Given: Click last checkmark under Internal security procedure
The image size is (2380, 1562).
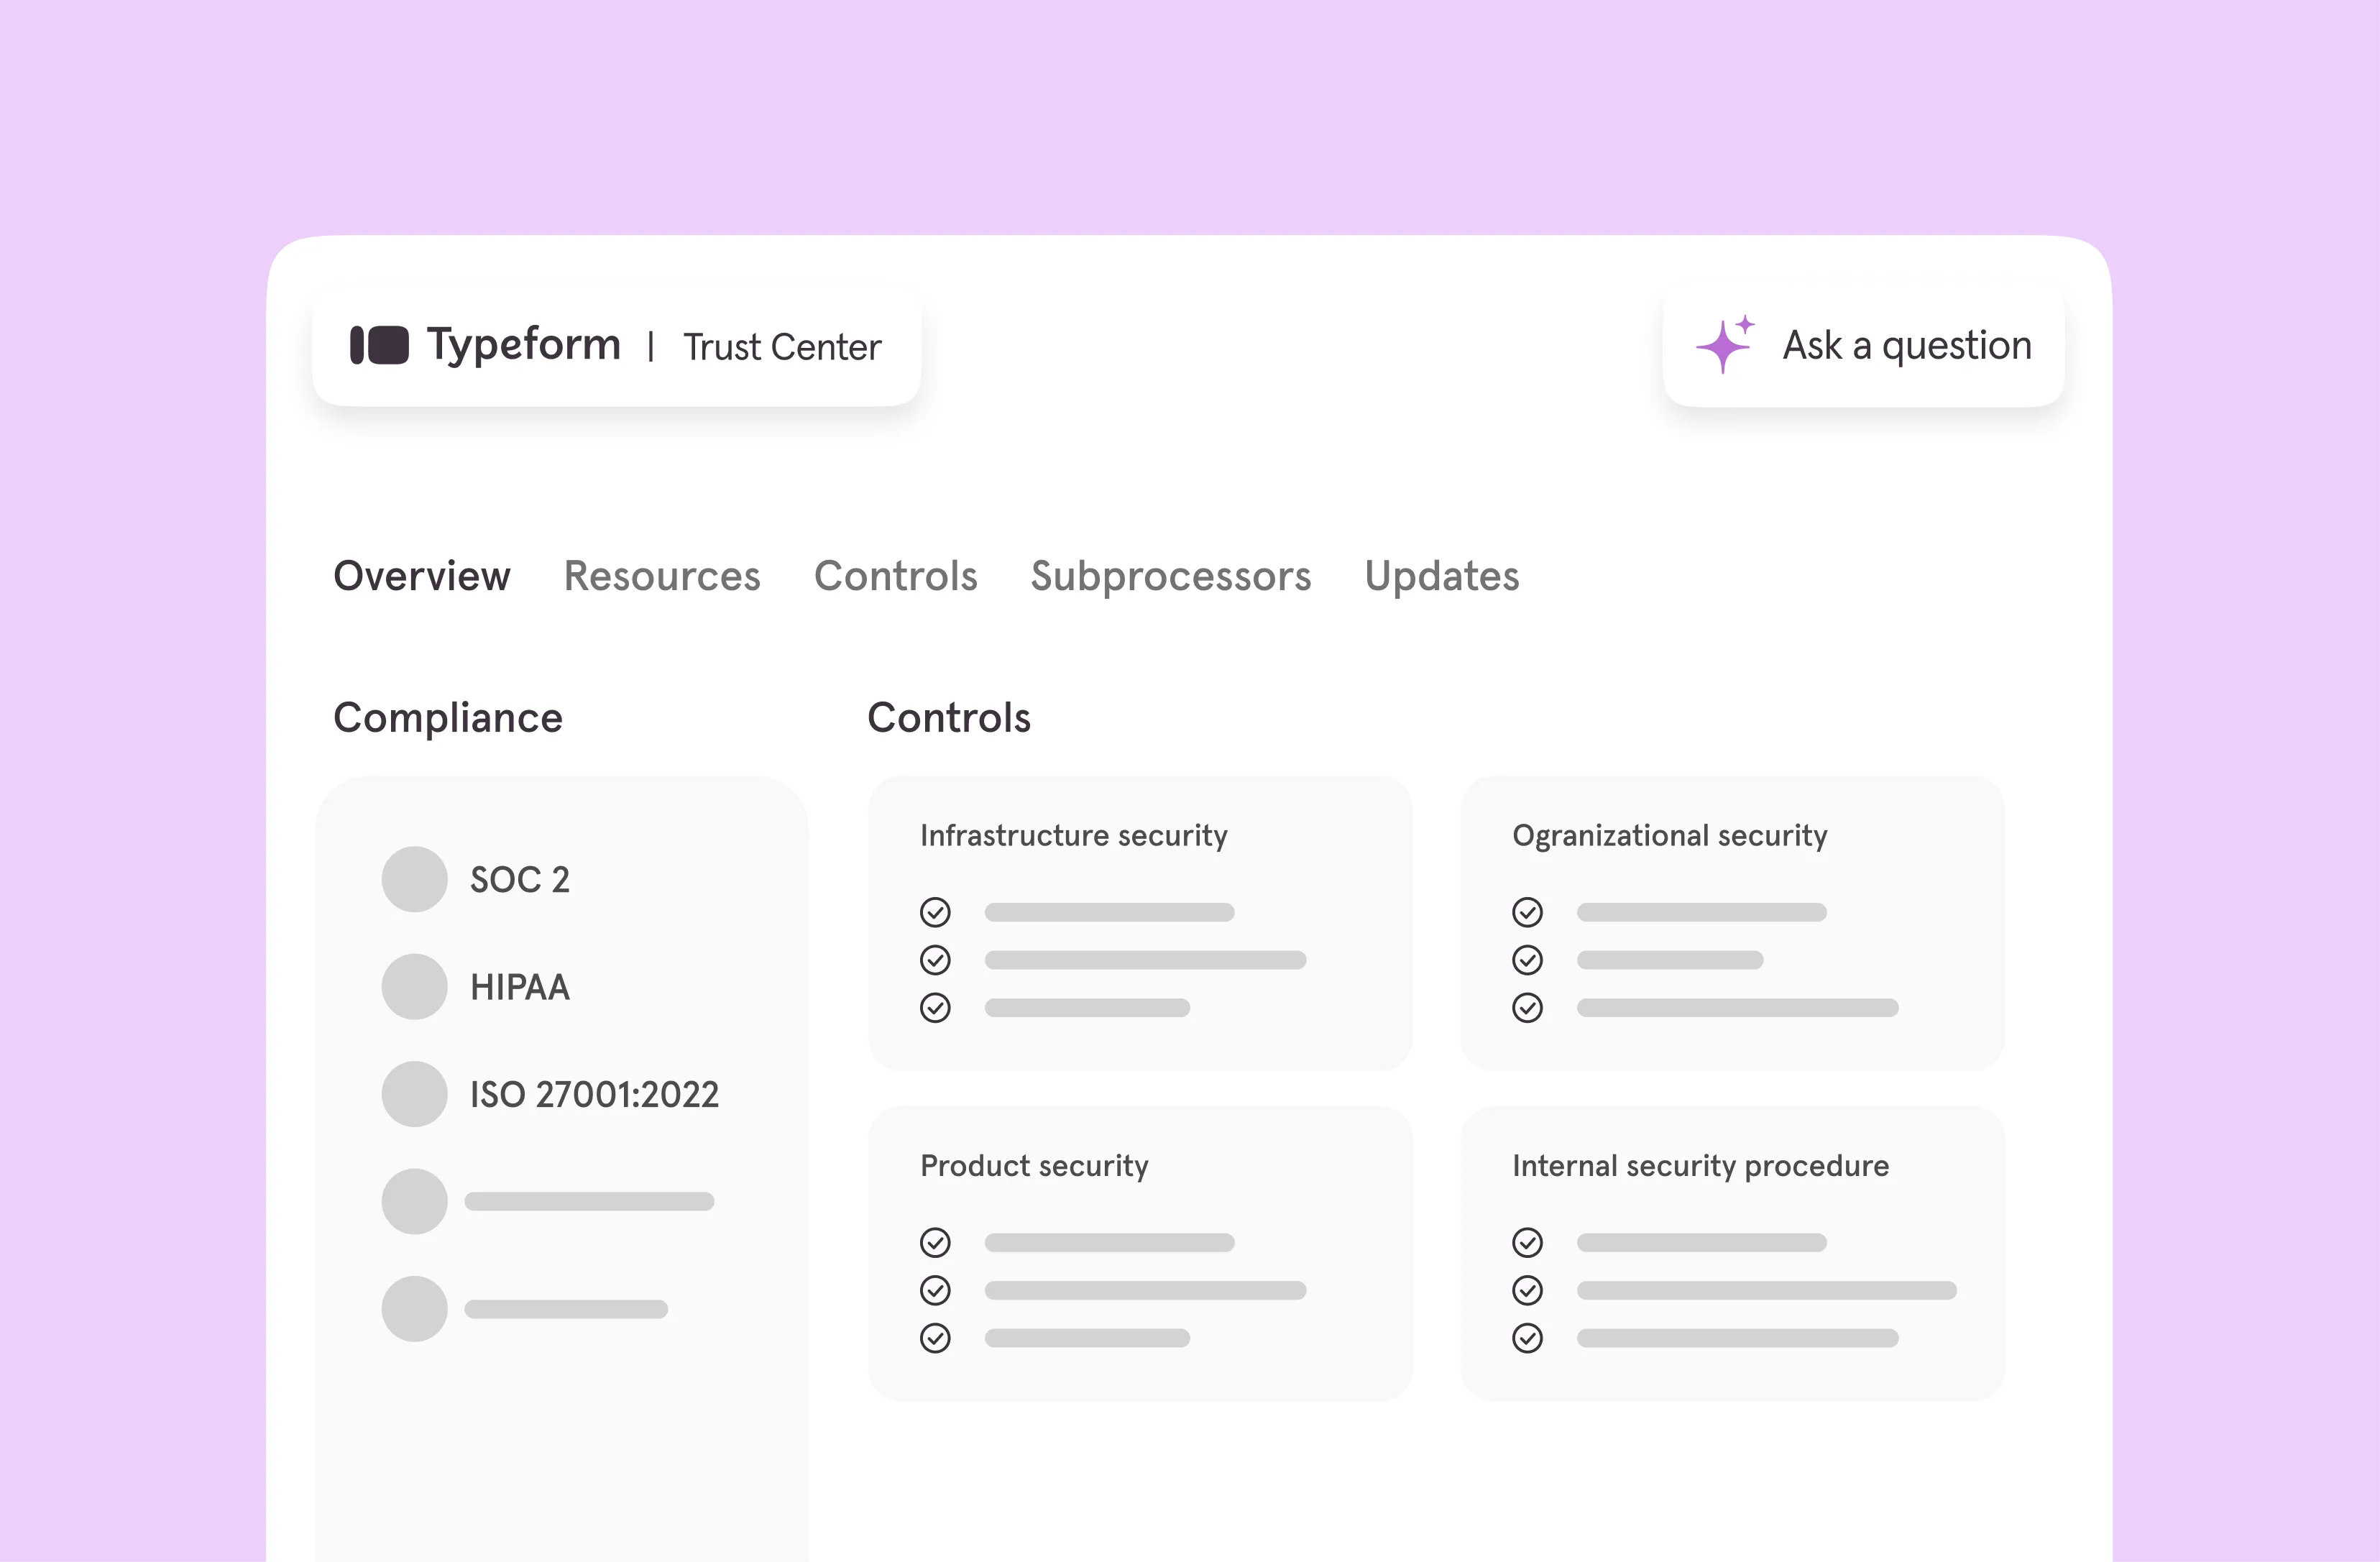Looking at the screenshot, I should coord(1527,1338).
